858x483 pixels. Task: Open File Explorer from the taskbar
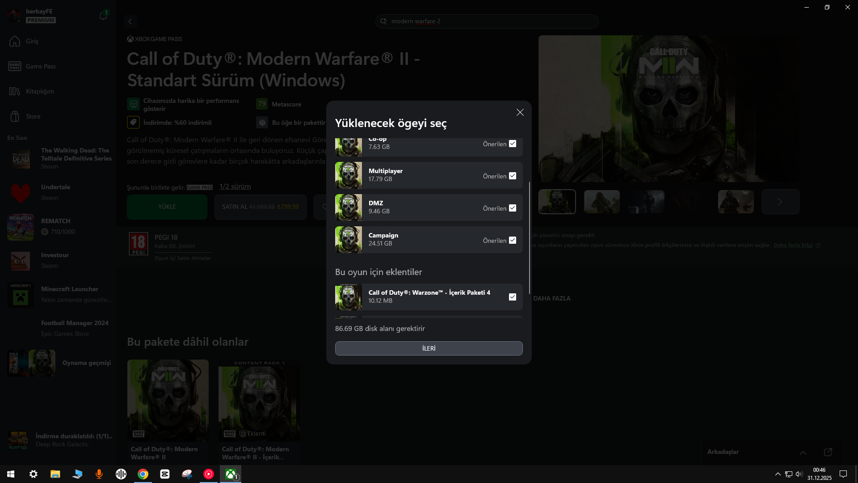coord(55,474)
